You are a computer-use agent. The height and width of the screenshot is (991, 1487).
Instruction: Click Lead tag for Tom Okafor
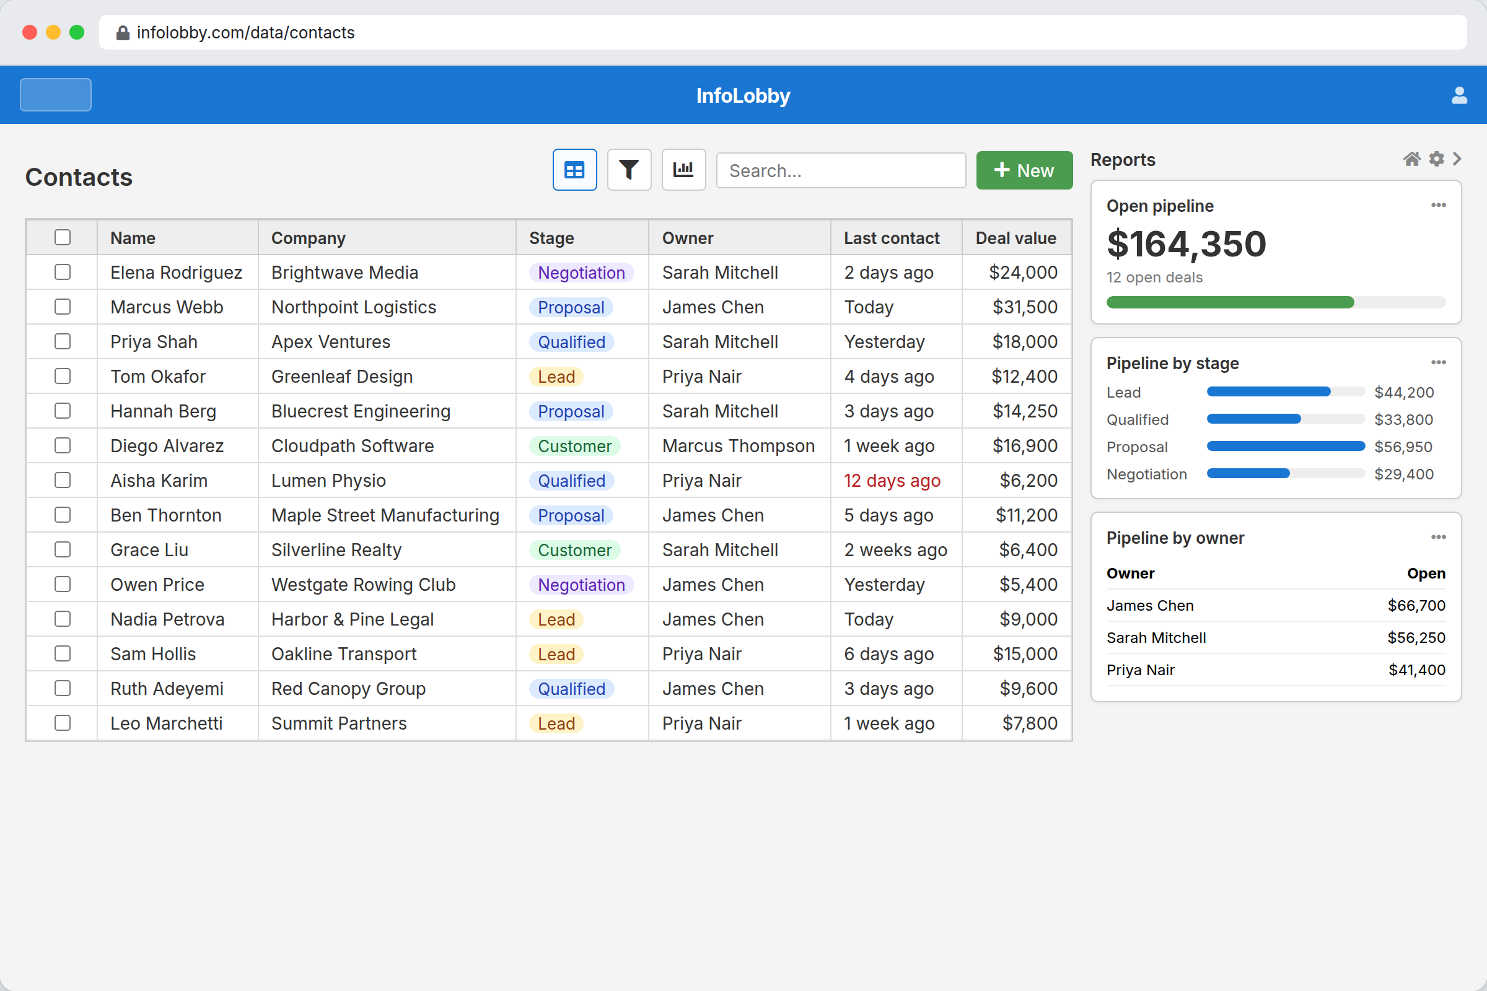(x=556, y=377)
